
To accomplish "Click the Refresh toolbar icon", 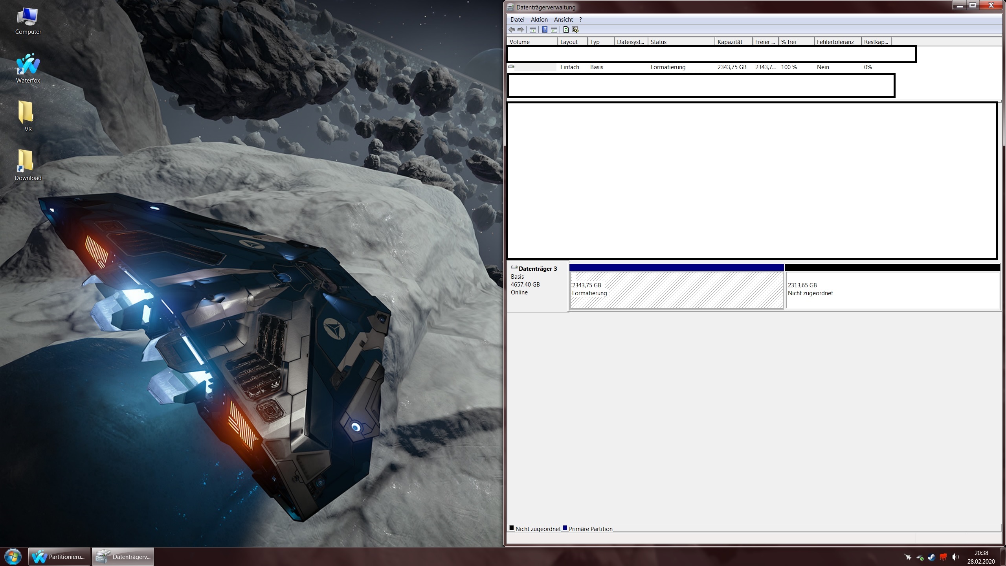I will (566, 29).
